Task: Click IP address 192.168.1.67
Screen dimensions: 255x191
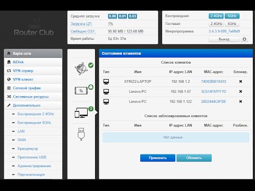Action: [181, 92]
